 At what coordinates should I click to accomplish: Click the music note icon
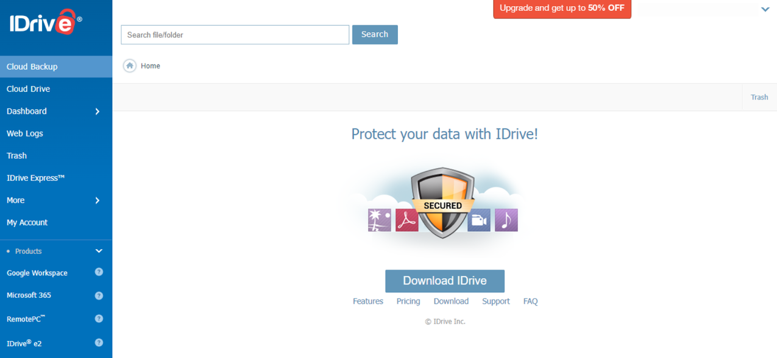pos(506,220)
